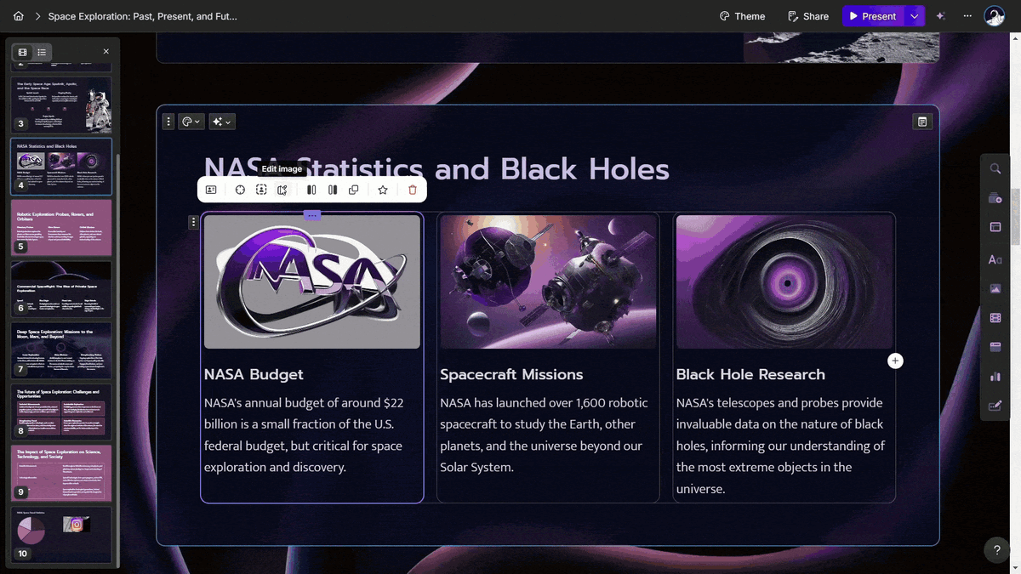1021x574 pixels.
Task: Switch sidebar to list view
Action: click(x=42, y=52)
